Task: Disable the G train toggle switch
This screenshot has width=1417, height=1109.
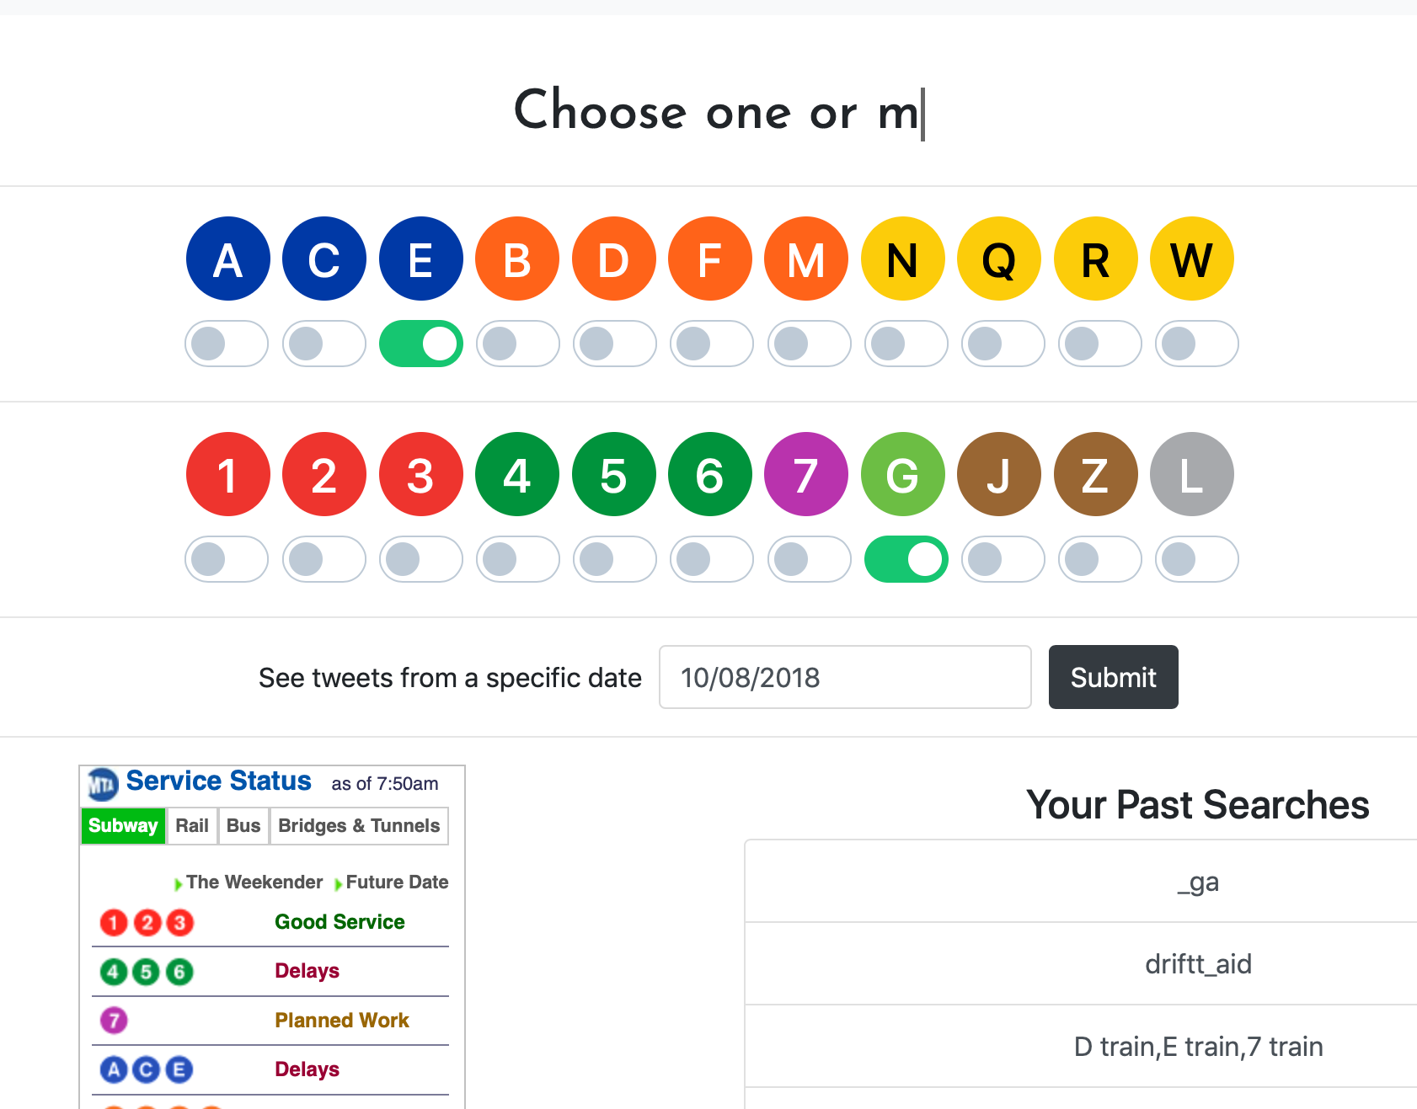Action: pos(906,559)
